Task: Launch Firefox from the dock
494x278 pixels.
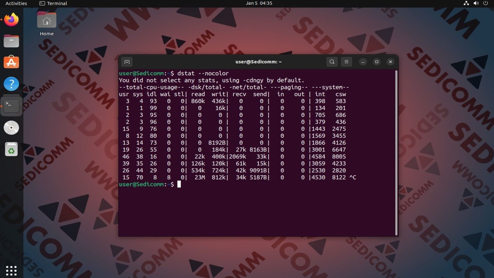Action: pos(11,20)
